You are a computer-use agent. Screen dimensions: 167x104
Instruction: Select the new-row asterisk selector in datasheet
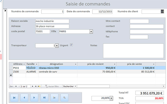(11, 75)
